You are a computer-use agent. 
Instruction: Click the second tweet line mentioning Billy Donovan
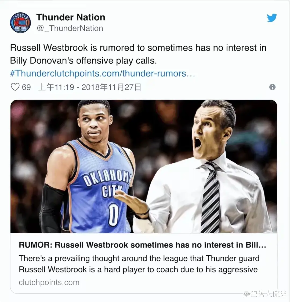pos(83,61)
